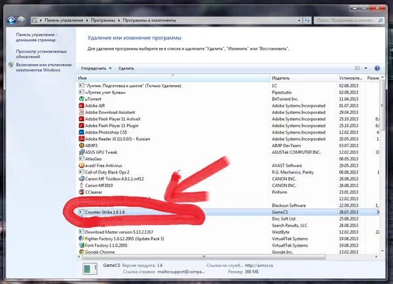The image size is (393, 284).
Task: Select the CCleaner program icon
Action: (x=81, y=192)
